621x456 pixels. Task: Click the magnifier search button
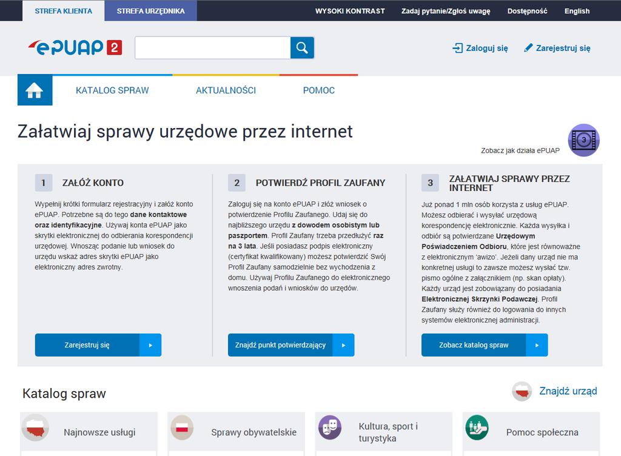[302, 48]
